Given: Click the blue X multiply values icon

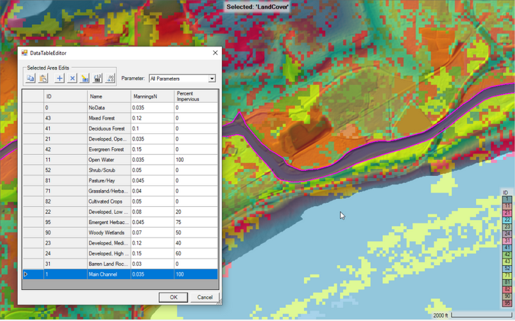Looking at the screenshot, I should [72, 78].
